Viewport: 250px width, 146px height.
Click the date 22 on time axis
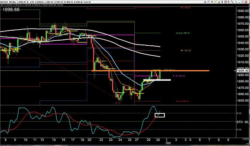pyautogui.click(x=101, y=140)
